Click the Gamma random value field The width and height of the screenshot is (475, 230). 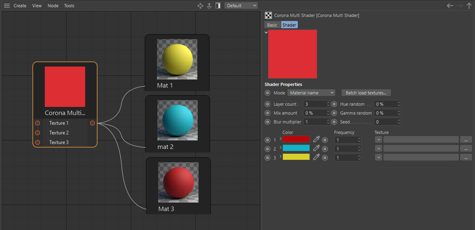tap(387, 113)
